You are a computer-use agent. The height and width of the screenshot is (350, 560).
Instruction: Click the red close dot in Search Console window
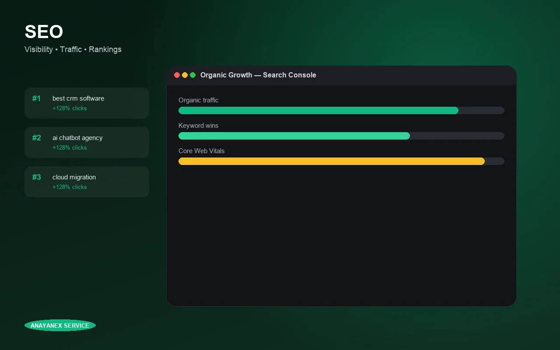click(177, 75)
